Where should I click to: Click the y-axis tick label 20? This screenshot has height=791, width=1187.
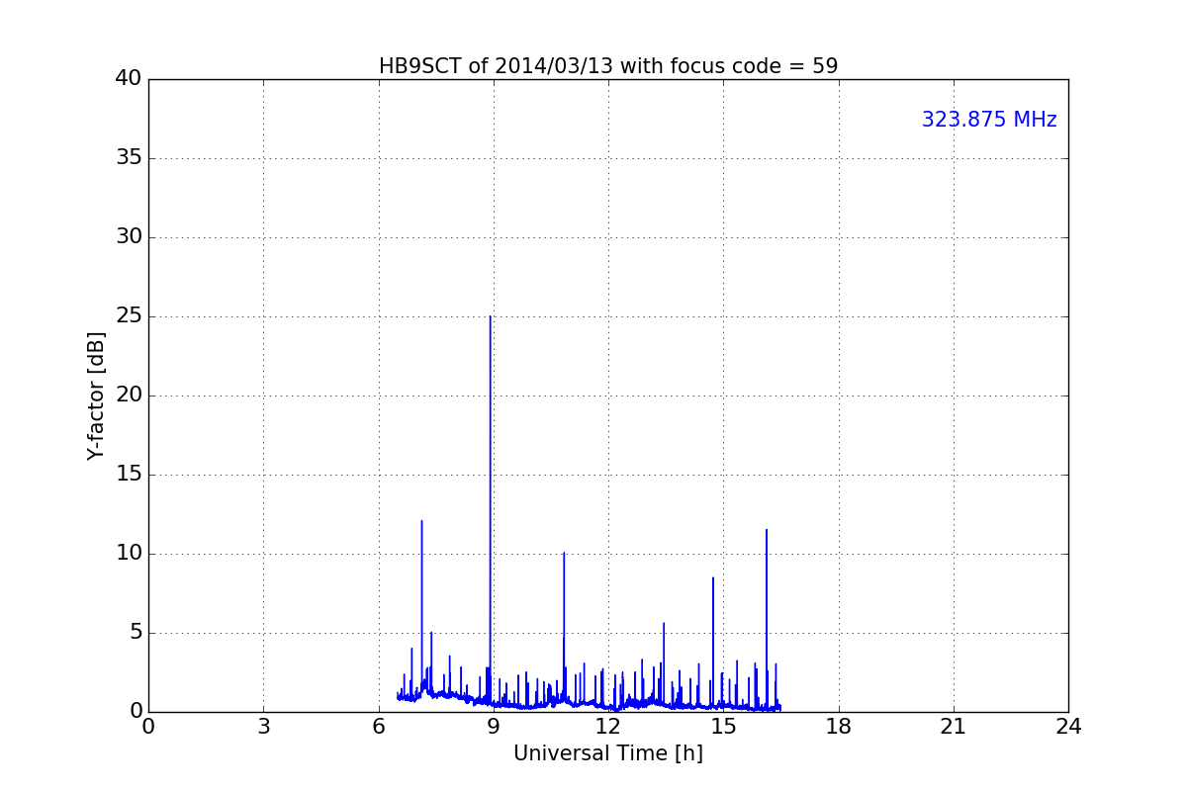point(129,395)
